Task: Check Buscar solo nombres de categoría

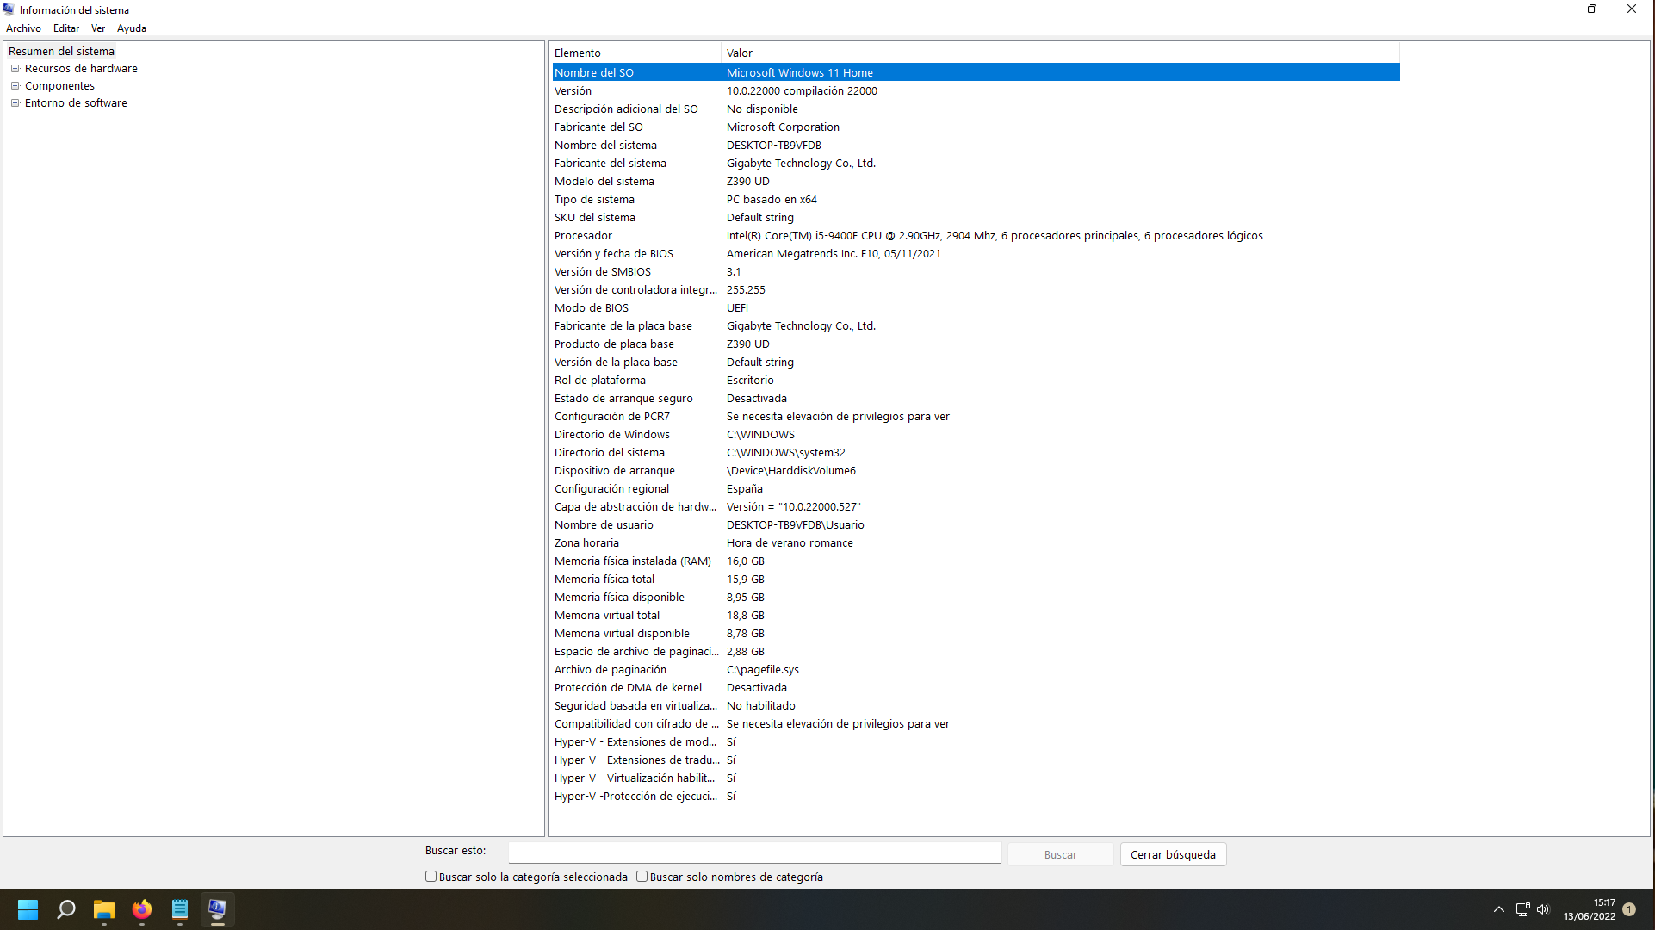Action: [642, 877]
